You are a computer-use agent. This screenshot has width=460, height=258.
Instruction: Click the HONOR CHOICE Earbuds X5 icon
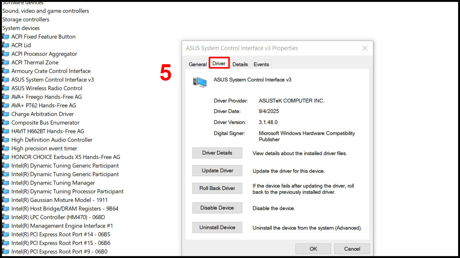[x=5, y=157]
